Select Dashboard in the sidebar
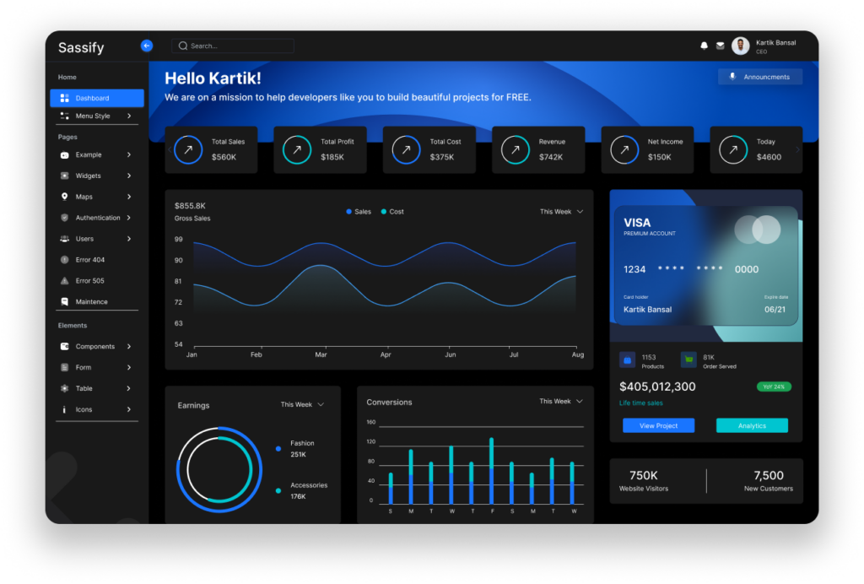The height and width of the screenshot is (584, 864). (96, 98)
